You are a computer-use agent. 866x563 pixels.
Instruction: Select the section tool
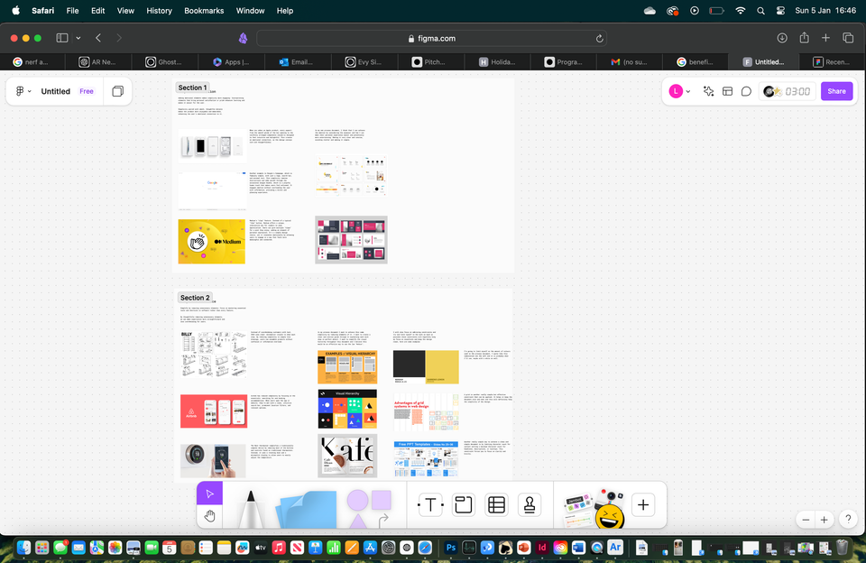pyautogui.click(x=463, y=505)
